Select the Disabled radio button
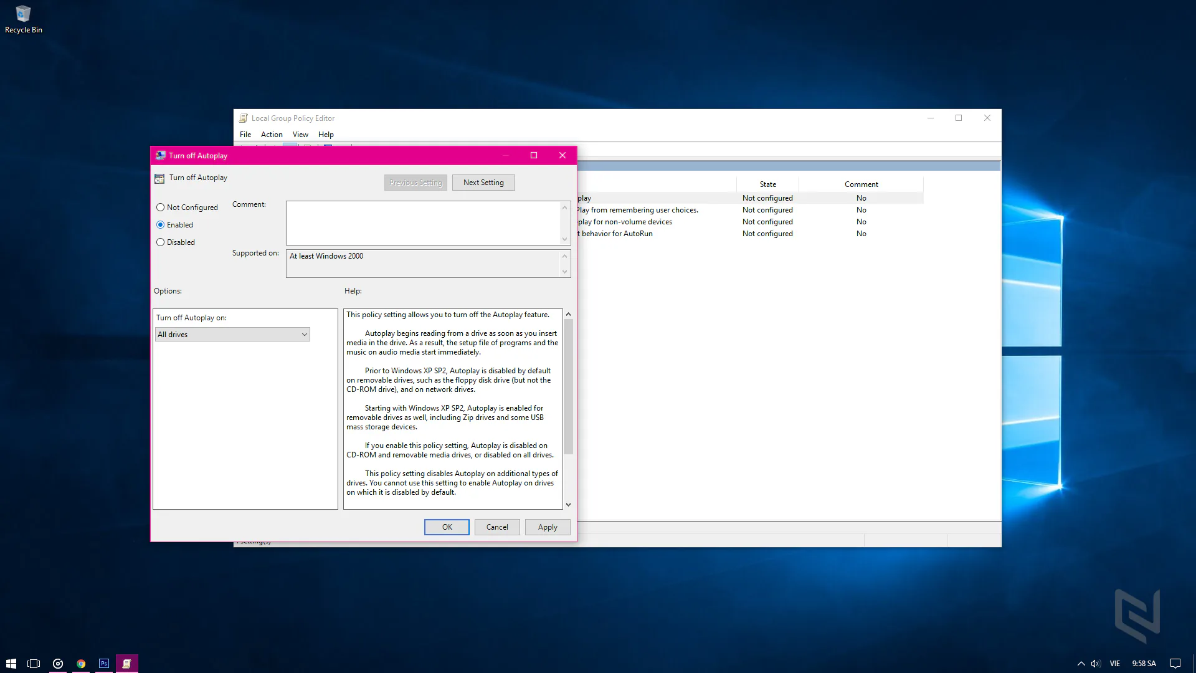 tap(161, 242)
